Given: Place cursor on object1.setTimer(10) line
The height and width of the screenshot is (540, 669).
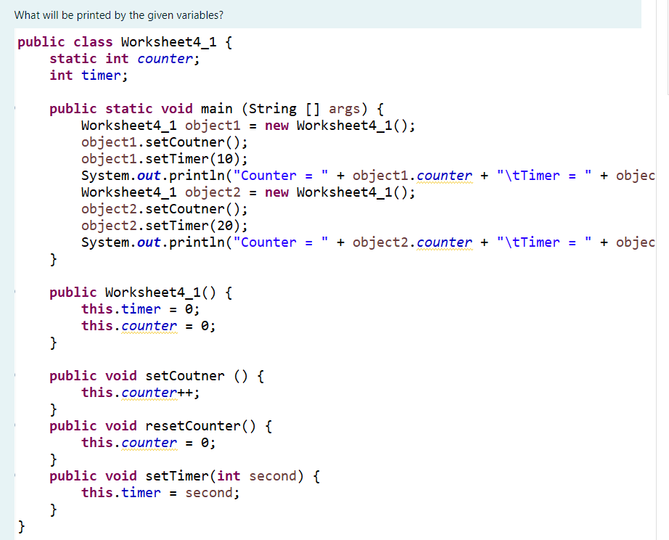Looking at the screenshot, I should coord(163,158).
